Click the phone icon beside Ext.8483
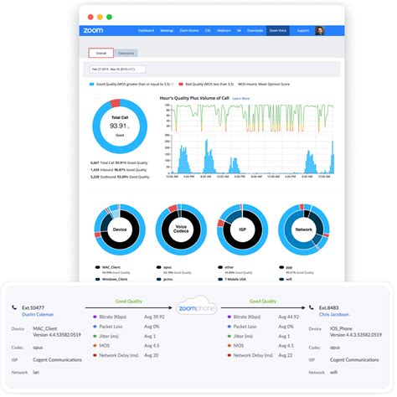This screenshot has height=397, width=397. pos(312,307)
